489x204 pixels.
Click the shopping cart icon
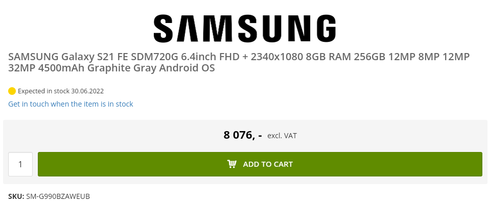click(232, 164)
